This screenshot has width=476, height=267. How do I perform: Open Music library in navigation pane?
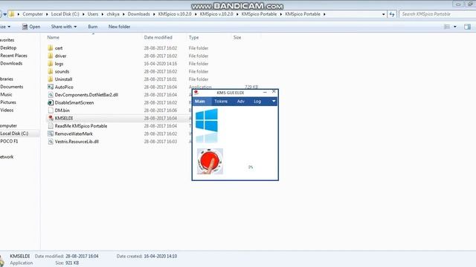click(6, 94)
